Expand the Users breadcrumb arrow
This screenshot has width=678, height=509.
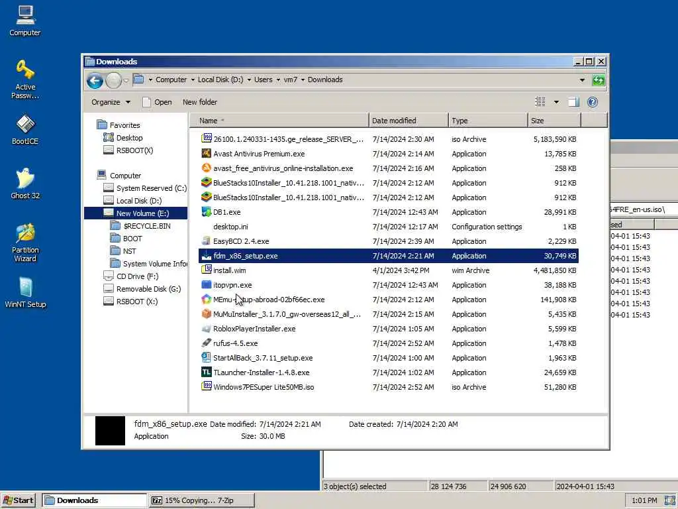coord(278,80)
